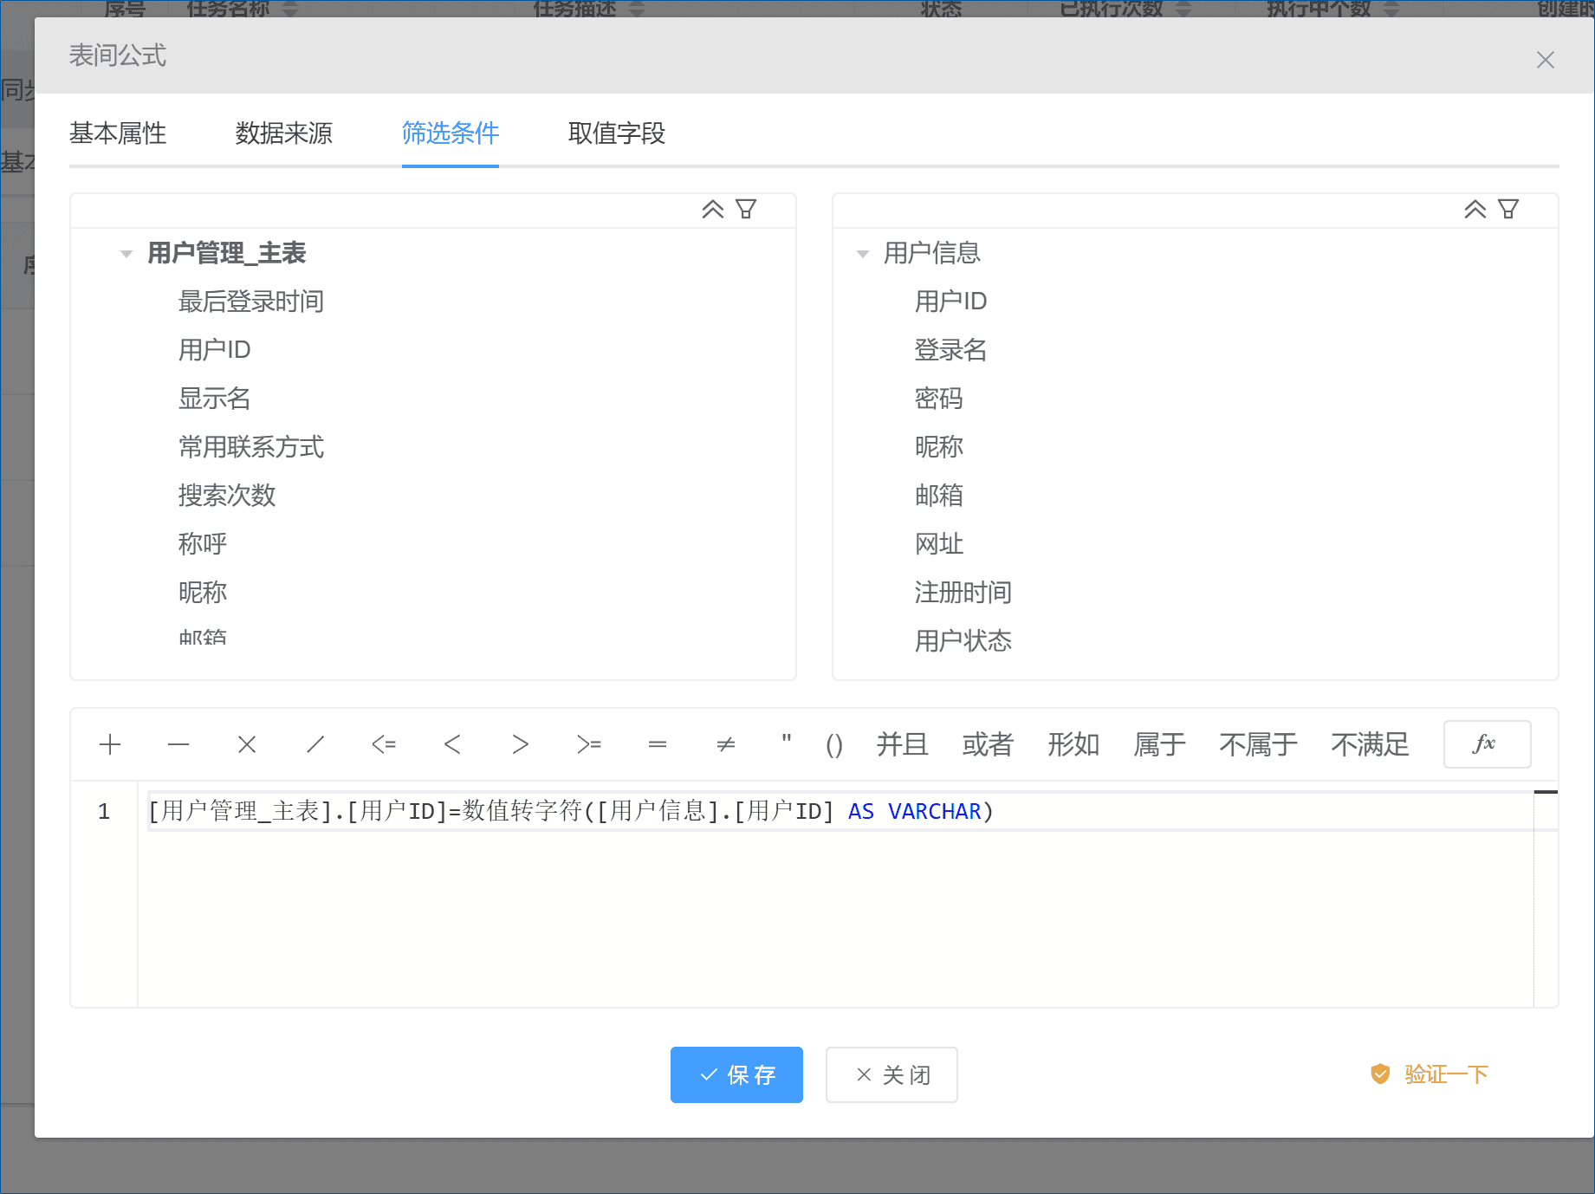The image size is (1595, 1194).
Task: Select 密码 field
Action: point(939,399)
